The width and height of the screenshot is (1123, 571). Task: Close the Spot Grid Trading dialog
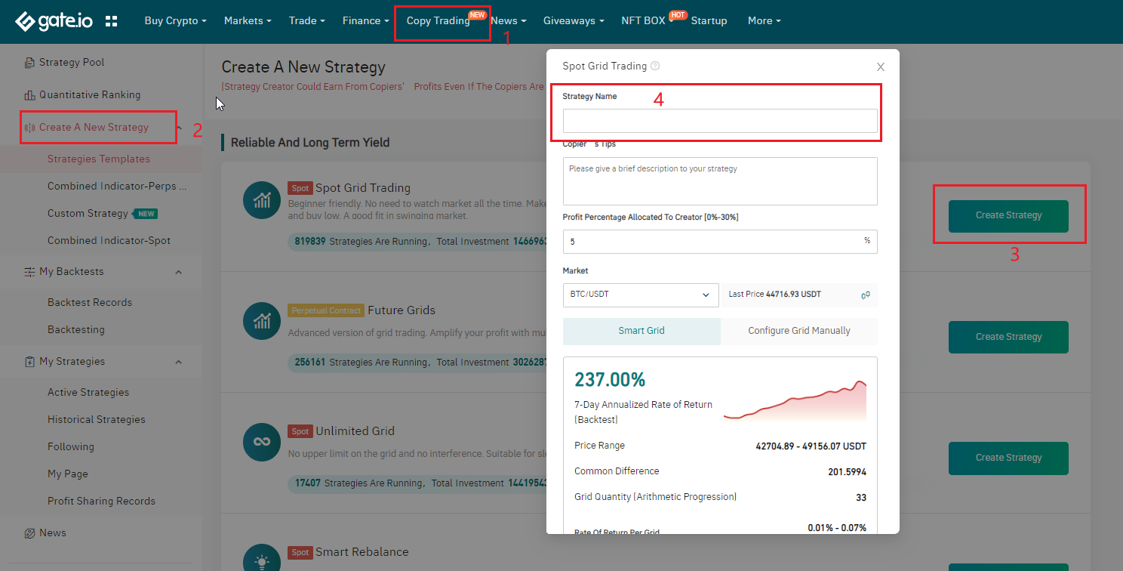pos(880,67)
